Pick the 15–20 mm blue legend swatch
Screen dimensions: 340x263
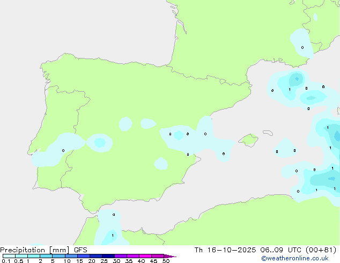pyautogui.click(x=84, y=256)
